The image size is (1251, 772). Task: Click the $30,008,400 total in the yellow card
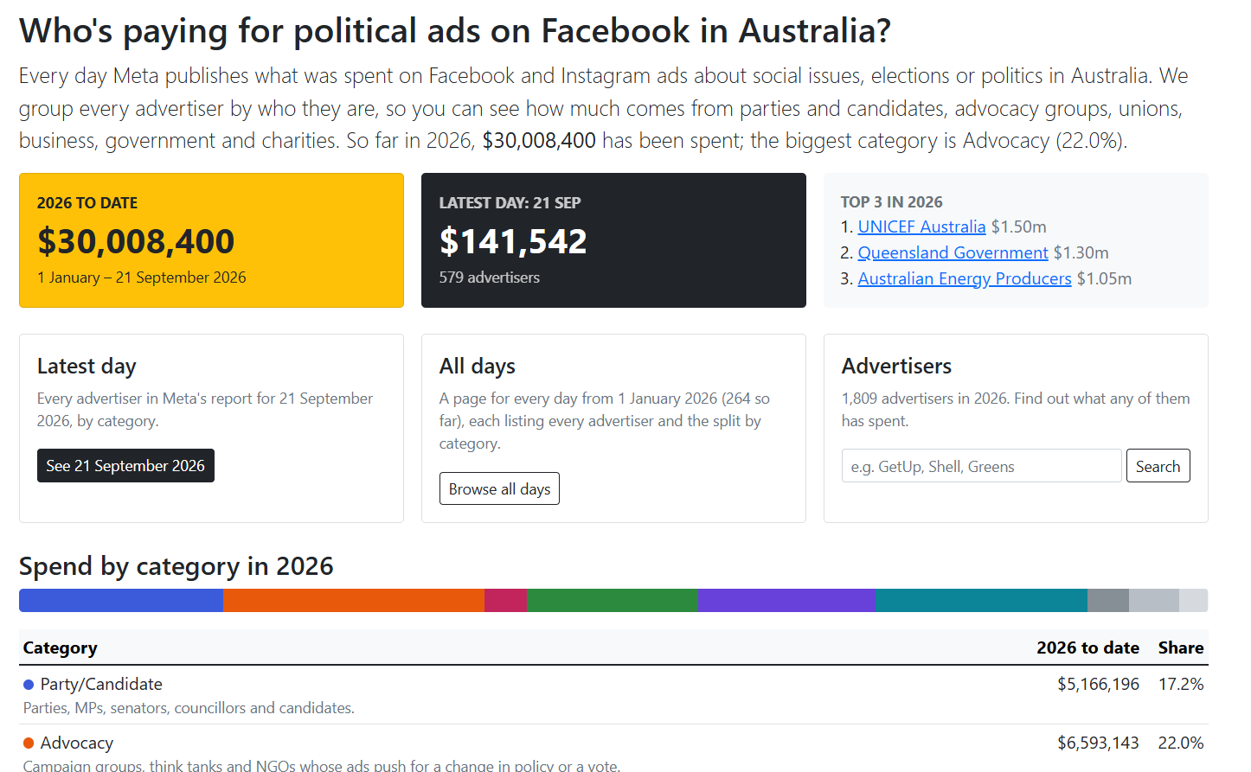136,241
